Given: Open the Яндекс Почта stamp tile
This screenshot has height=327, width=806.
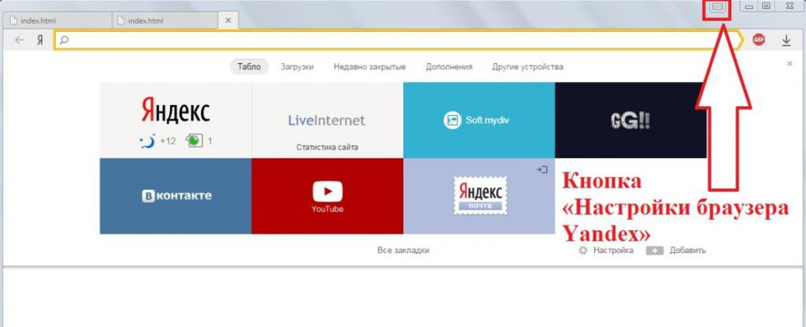Looking at the screenshot, I should tap(479, 195).
